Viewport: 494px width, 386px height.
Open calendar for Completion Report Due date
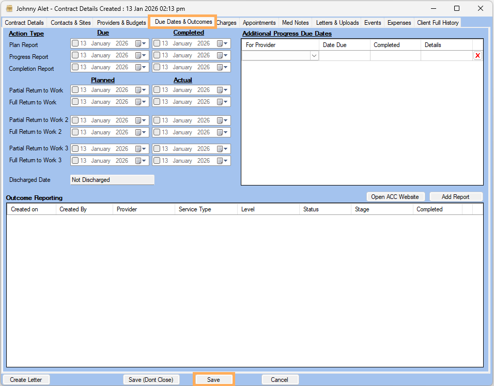(x=141, y=67)
